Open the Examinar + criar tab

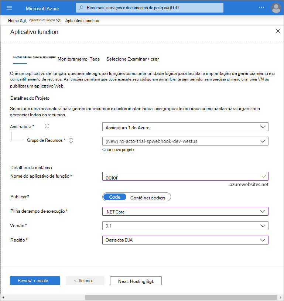coord(133,59)
